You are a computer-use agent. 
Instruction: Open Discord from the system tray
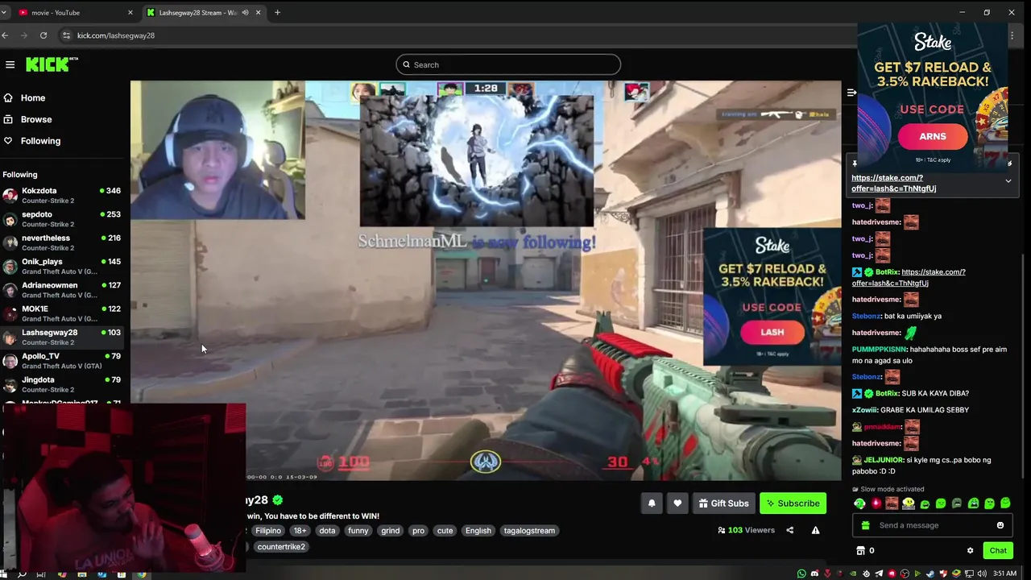[815, 574]
